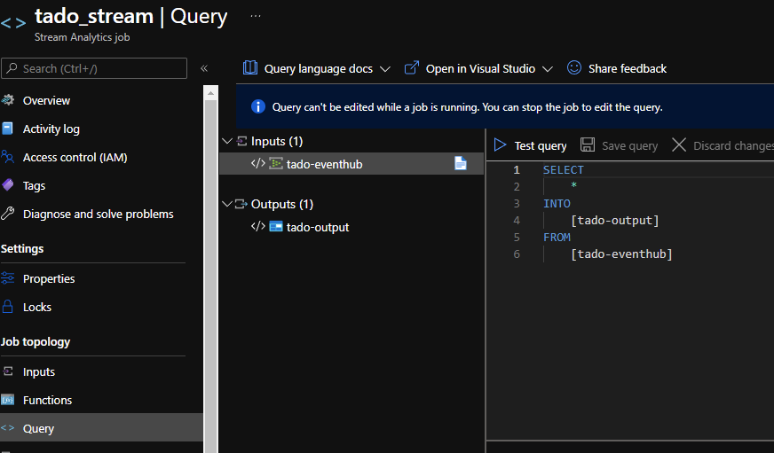Screen dimensions: 774x453
Task: Click the floppy disk Save icon
Action: coord(588,144)
